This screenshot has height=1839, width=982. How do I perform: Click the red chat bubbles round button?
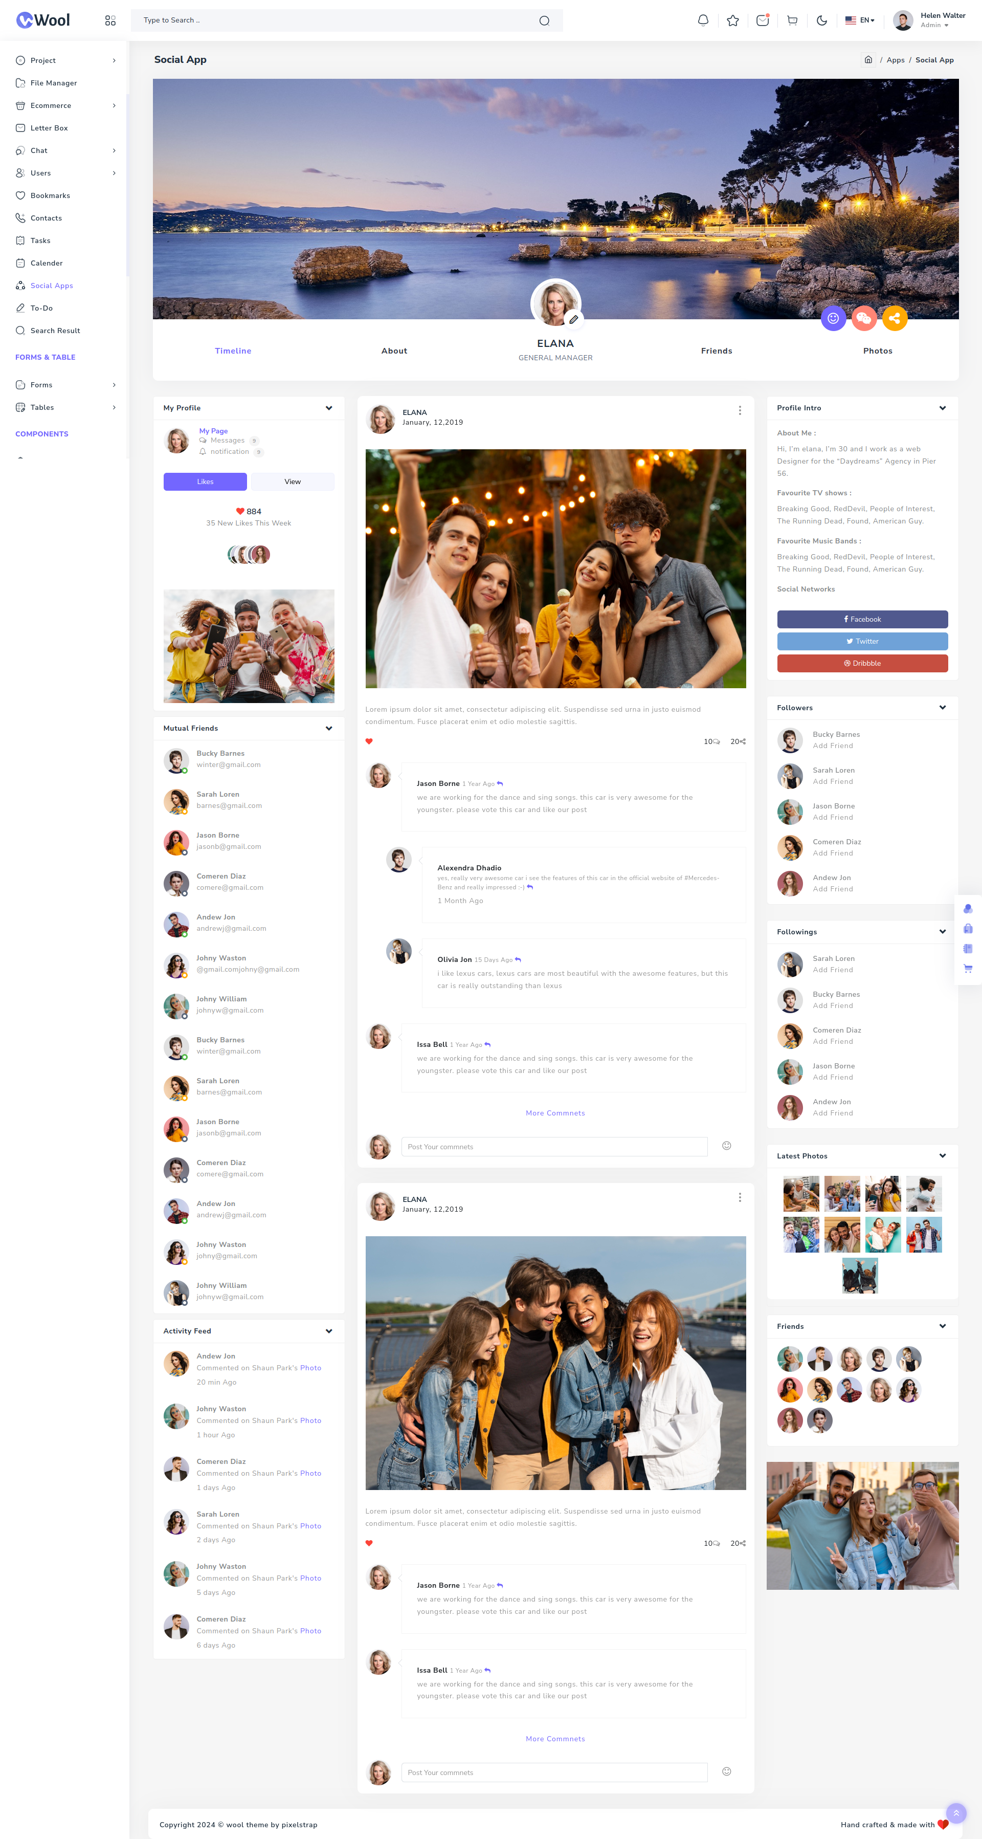pyautogui.click(x=863, y=318)
